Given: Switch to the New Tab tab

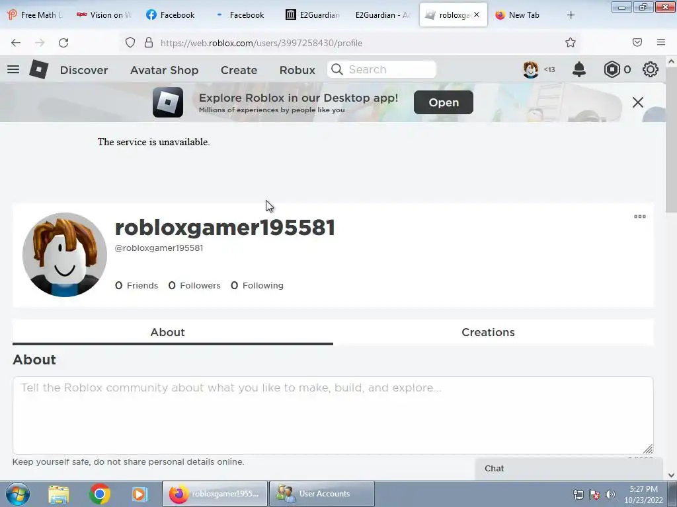Looking at the screenshot, I should tap(524, 15).
